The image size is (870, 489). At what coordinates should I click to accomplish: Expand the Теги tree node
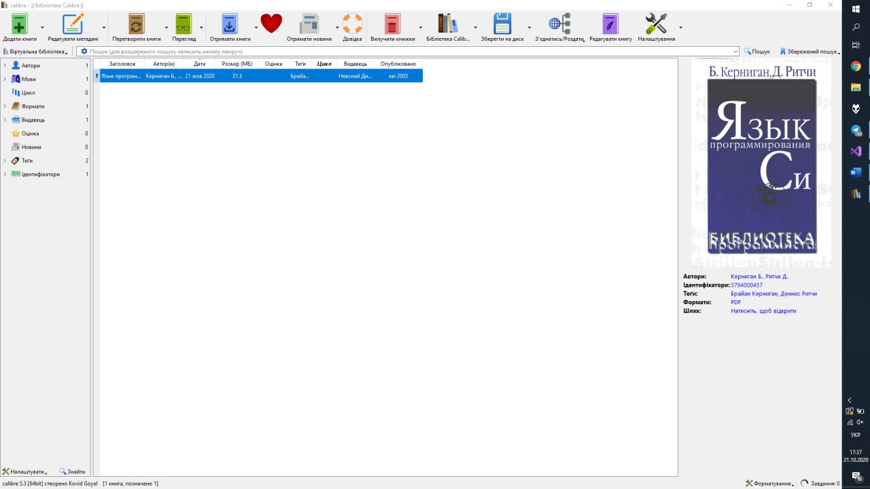pos(5,160)
